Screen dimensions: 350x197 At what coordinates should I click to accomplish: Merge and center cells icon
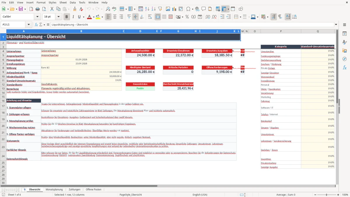coord(158,17)
